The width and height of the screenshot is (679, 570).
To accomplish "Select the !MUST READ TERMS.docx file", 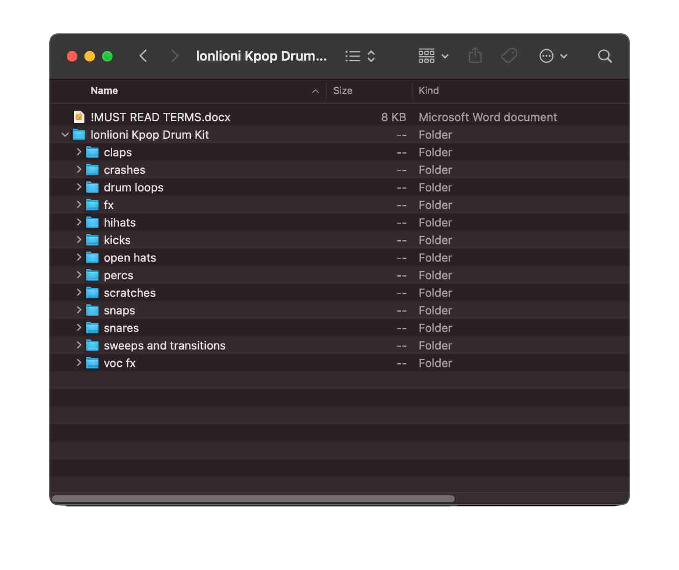I will point(160,117).
